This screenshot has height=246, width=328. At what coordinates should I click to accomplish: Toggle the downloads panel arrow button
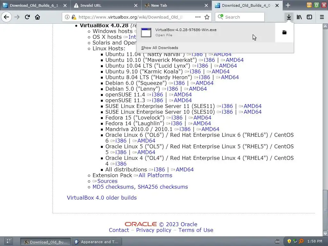289,17
